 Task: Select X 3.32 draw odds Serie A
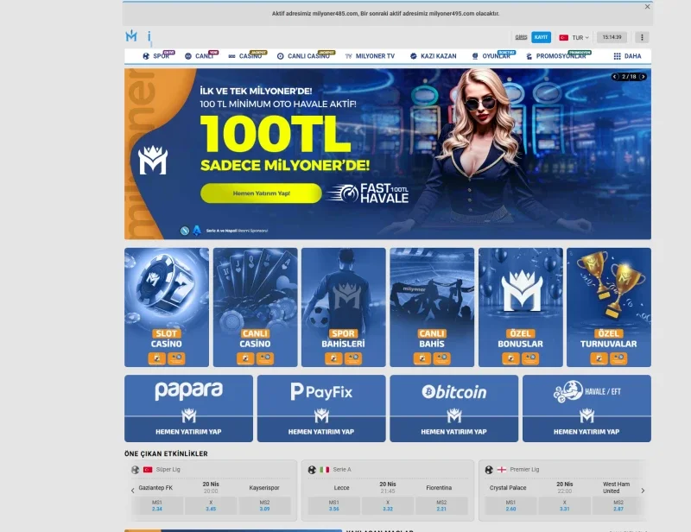coord(388,505)
